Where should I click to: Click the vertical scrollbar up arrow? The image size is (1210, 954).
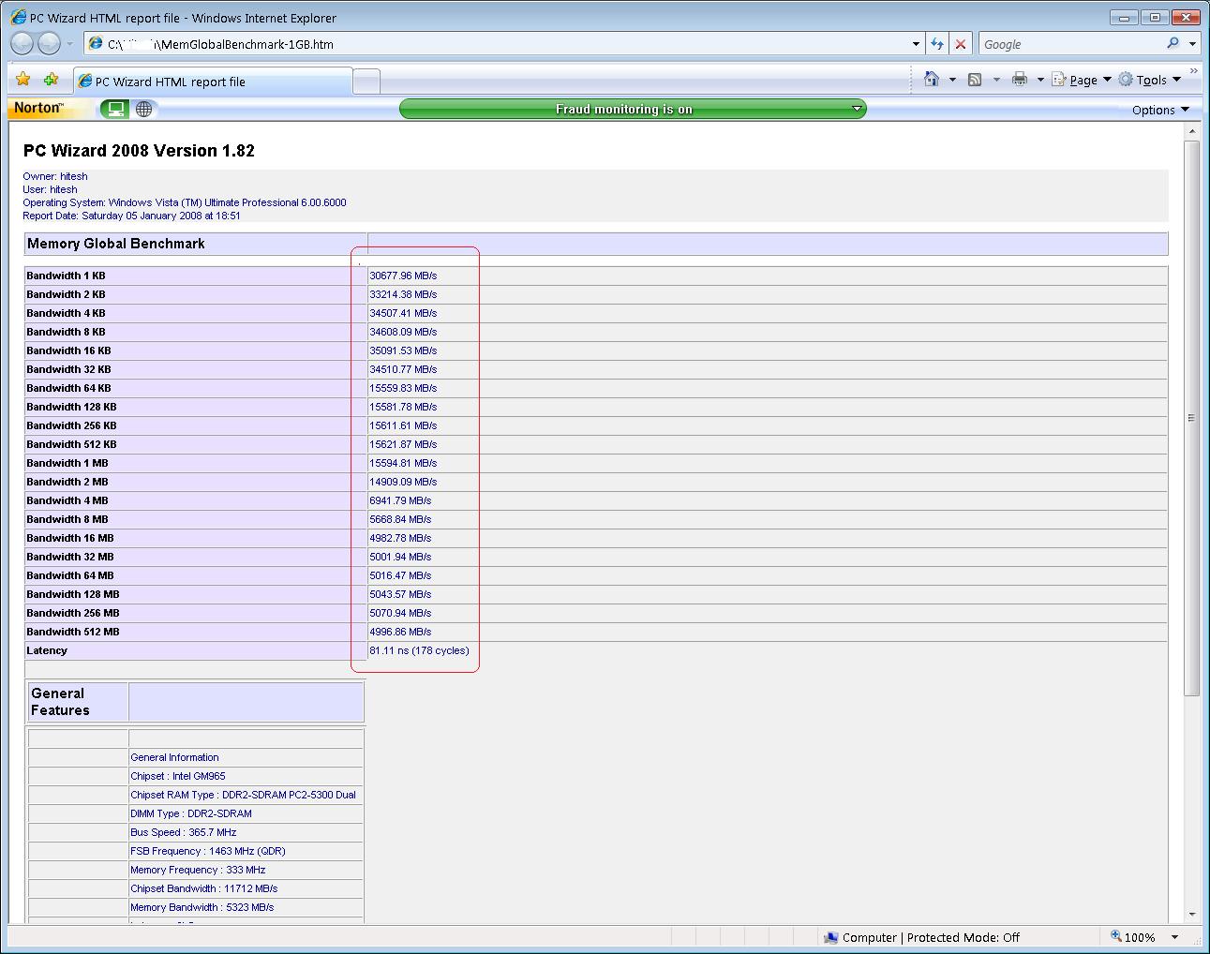click(1192, 131)
